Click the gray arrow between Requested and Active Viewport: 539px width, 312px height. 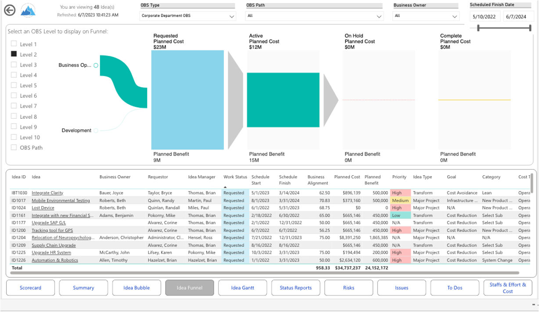pyautogui.click(x=235, y=100)
